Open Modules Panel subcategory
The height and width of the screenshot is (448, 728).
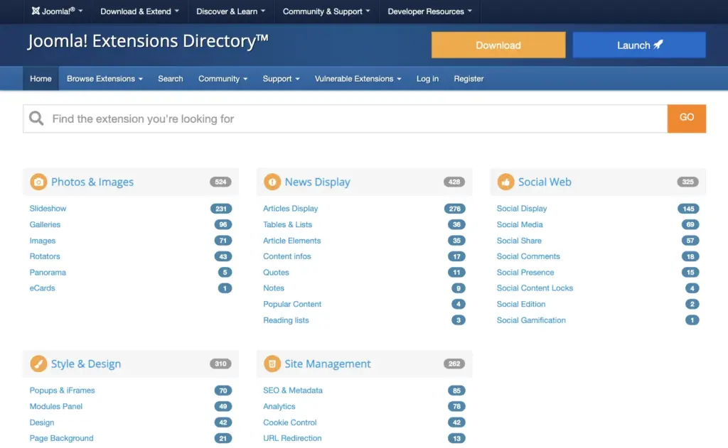coord(55,406)
